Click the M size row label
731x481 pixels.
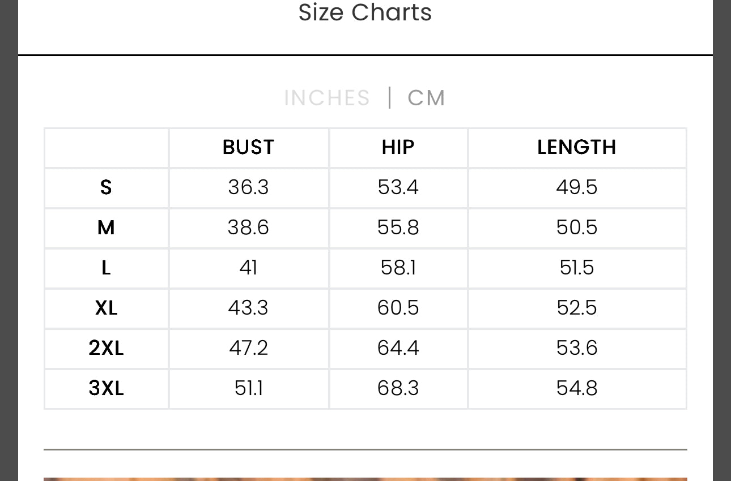point(106,227)
